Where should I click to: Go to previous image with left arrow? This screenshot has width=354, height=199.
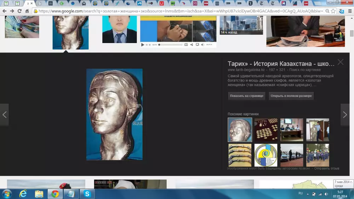point(4,115)
